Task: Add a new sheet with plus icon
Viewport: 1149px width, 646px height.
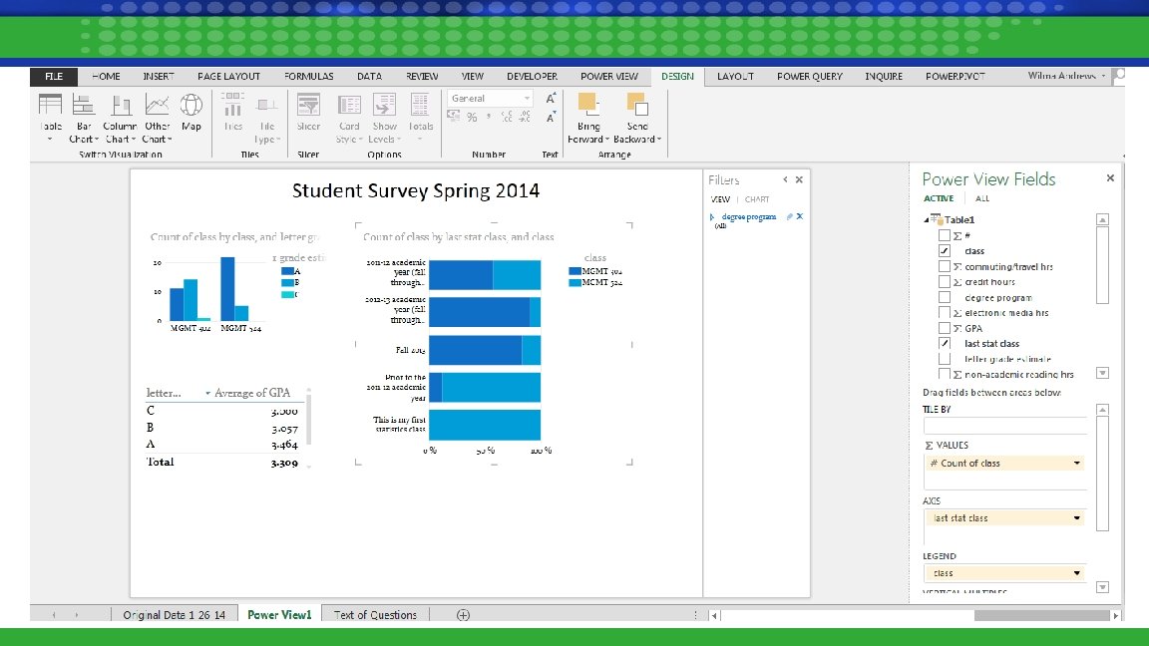Action: tap(463, 615)
